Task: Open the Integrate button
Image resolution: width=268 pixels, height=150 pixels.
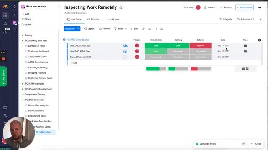Action: click(226, 20)
